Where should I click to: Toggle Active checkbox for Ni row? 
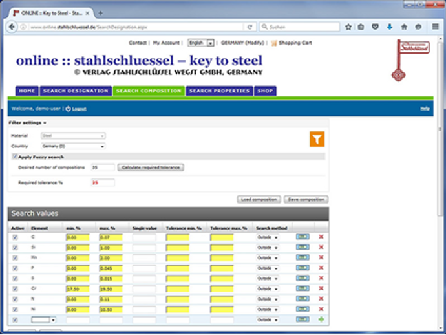(15, 309)
